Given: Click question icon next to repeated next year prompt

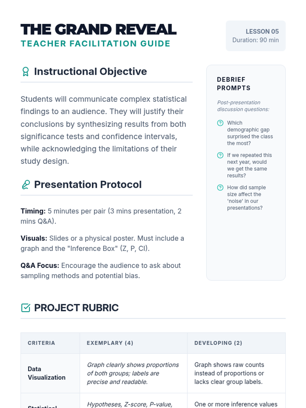Looking at the screenshot, I should coord(220,155).
